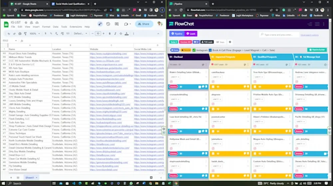Open Lead In dropdown on camillaa.kasa card

point(217,77)
